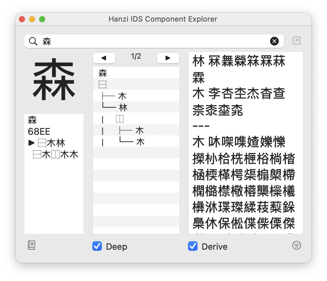Open the external link arrow icon
This screenshot has height=281, width=327.
[x=296, y=41]
